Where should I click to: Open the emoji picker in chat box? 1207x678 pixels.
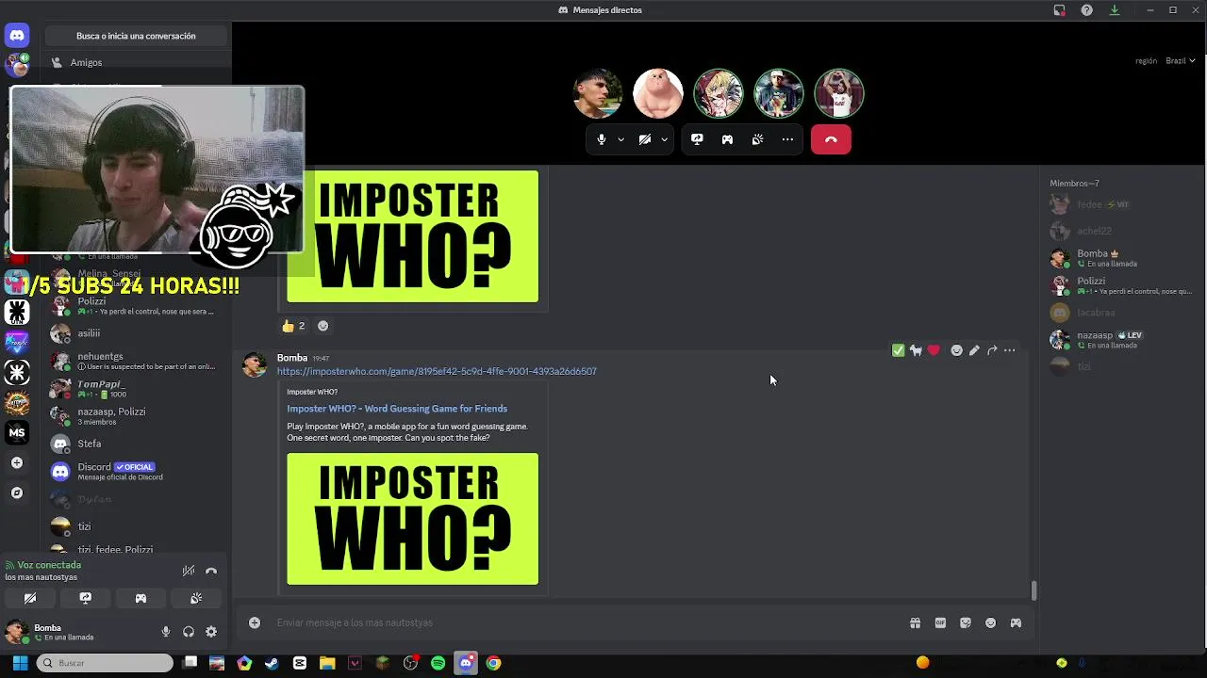(x=990, y=622)
